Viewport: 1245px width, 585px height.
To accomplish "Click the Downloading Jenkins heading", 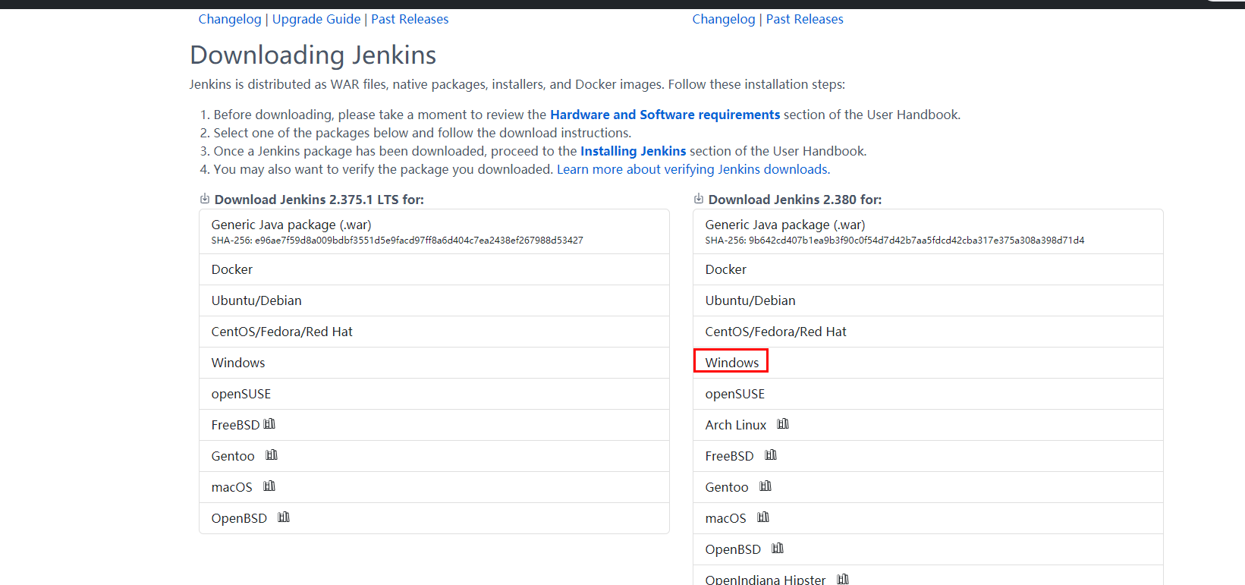I will [x=313, y=55].
